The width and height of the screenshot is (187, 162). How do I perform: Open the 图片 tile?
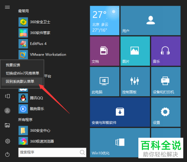(x=135, y=51)
